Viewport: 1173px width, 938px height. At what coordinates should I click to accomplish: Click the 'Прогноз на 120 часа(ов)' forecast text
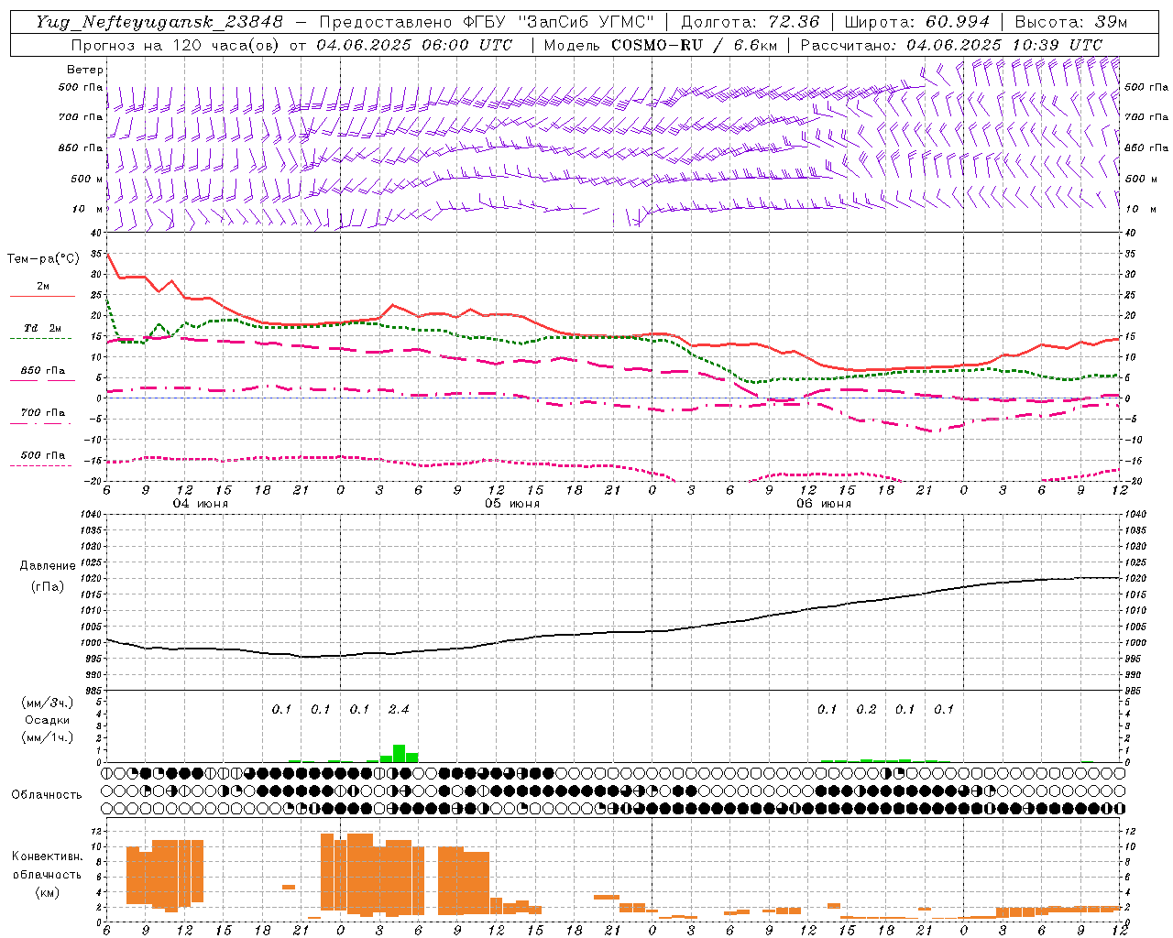tap(176, 45)
